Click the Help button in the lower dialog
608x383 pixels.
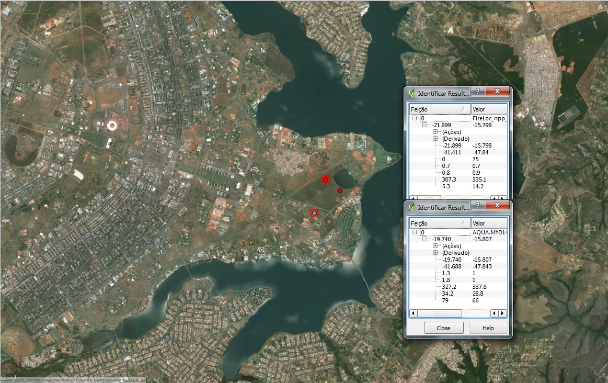487,328
